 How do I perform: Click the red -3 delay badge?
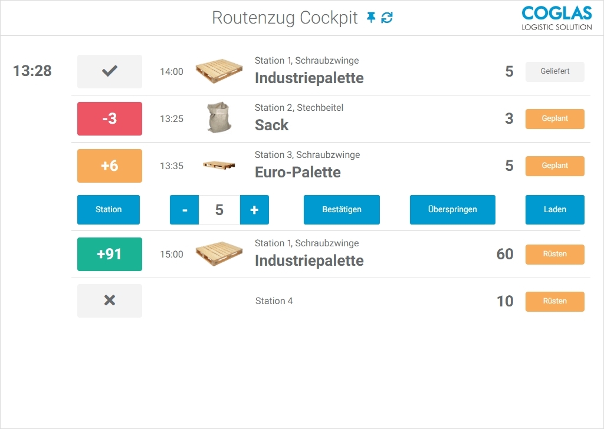(x=110, y=118)
